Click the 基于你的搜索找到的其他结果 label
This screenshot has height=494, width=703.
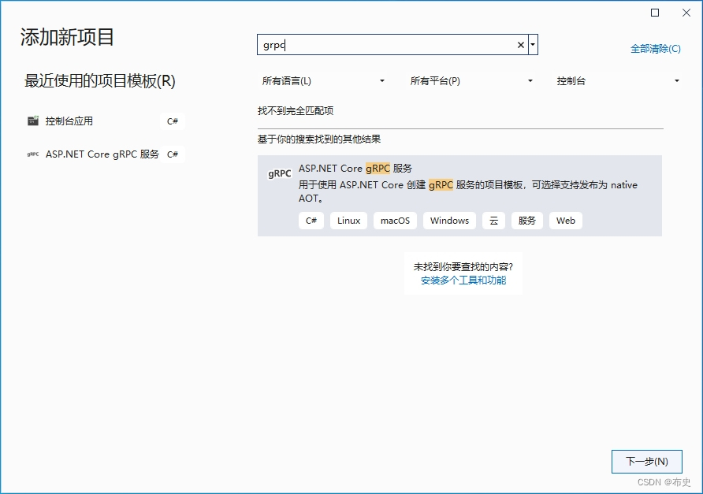(x=319, y=139)
